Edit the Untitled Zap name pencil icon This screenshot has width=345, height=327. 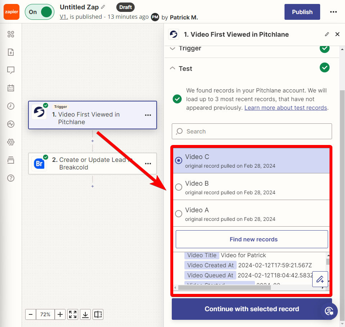click(103, 7)
